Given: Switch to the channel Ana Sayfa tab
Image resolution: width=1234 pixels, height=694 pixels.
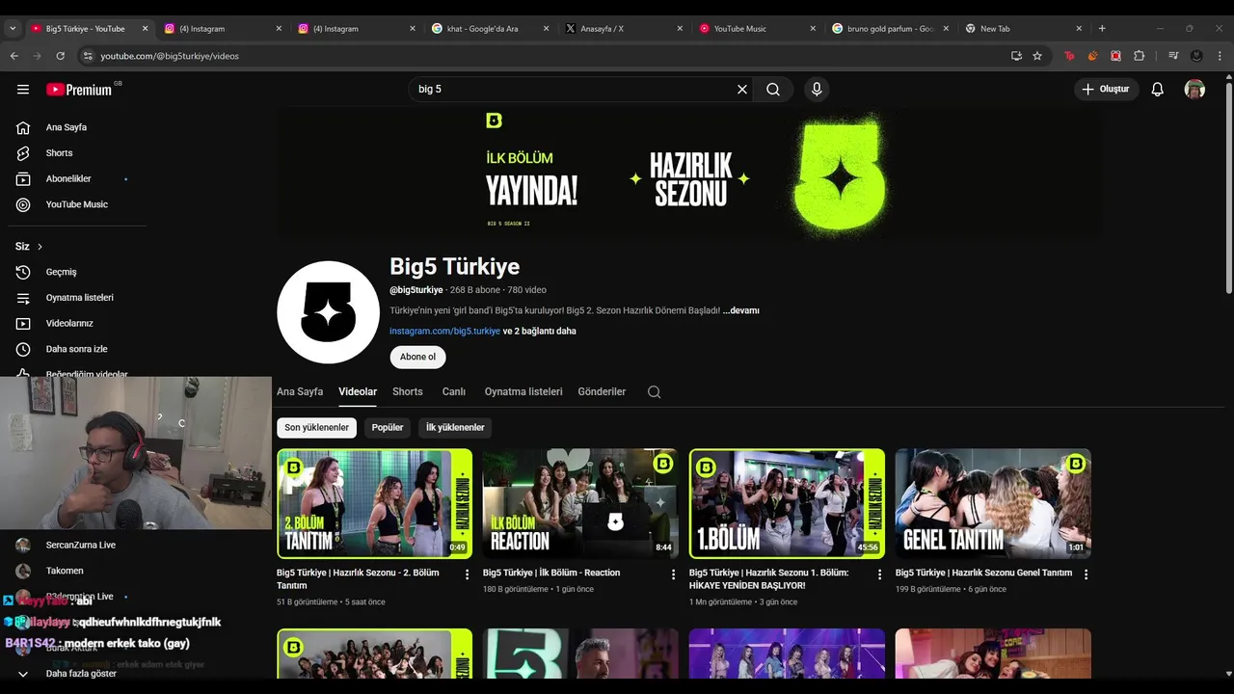Looking at the screenshot, I should coord(300,391).
